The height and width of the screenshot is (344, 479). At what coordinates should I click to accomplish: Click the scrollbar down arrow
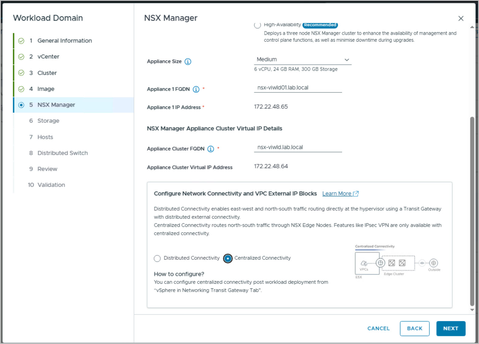coord(472,310)
